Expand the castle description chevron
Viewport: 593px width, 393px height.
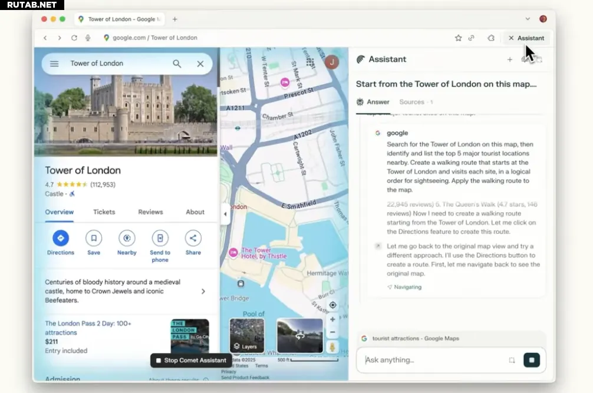(x=203, y=291)
